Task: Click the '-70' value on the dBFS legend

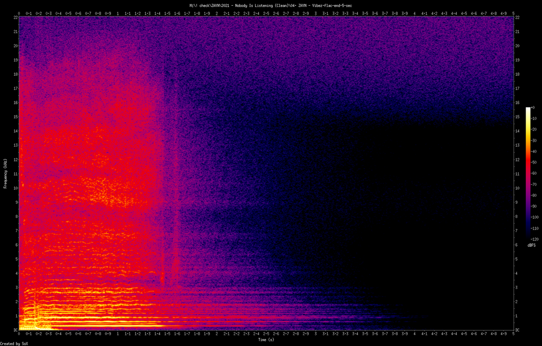Action: (x=533, y=184)
